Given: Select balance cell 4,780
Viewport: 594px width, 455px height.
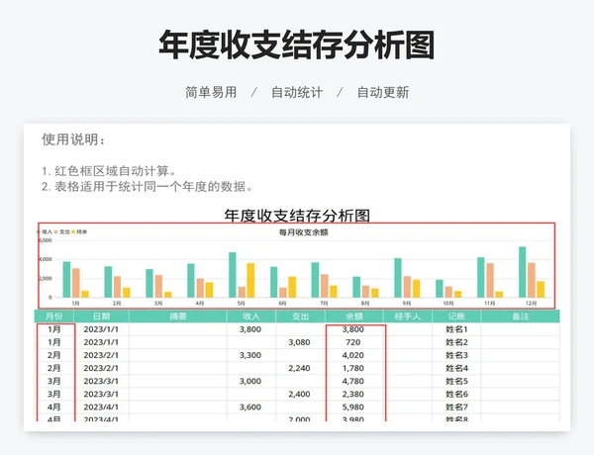Looking at the screenshot, I should pos(353,381).
